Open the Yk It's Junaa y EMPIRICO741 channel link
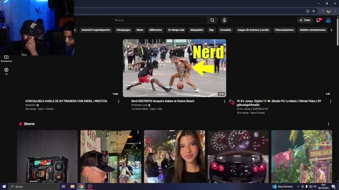Image resolution: width=339 pixels, height=190 pixels. click(x=252, y=109)
